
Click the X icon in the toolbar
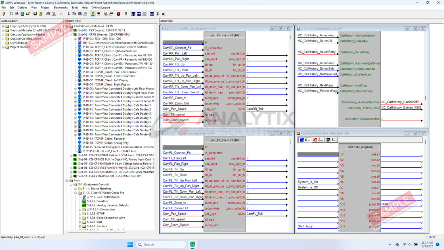[163, 14]
